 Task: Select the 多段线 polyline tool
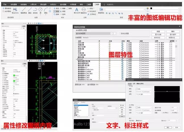[x=35, y=10]
